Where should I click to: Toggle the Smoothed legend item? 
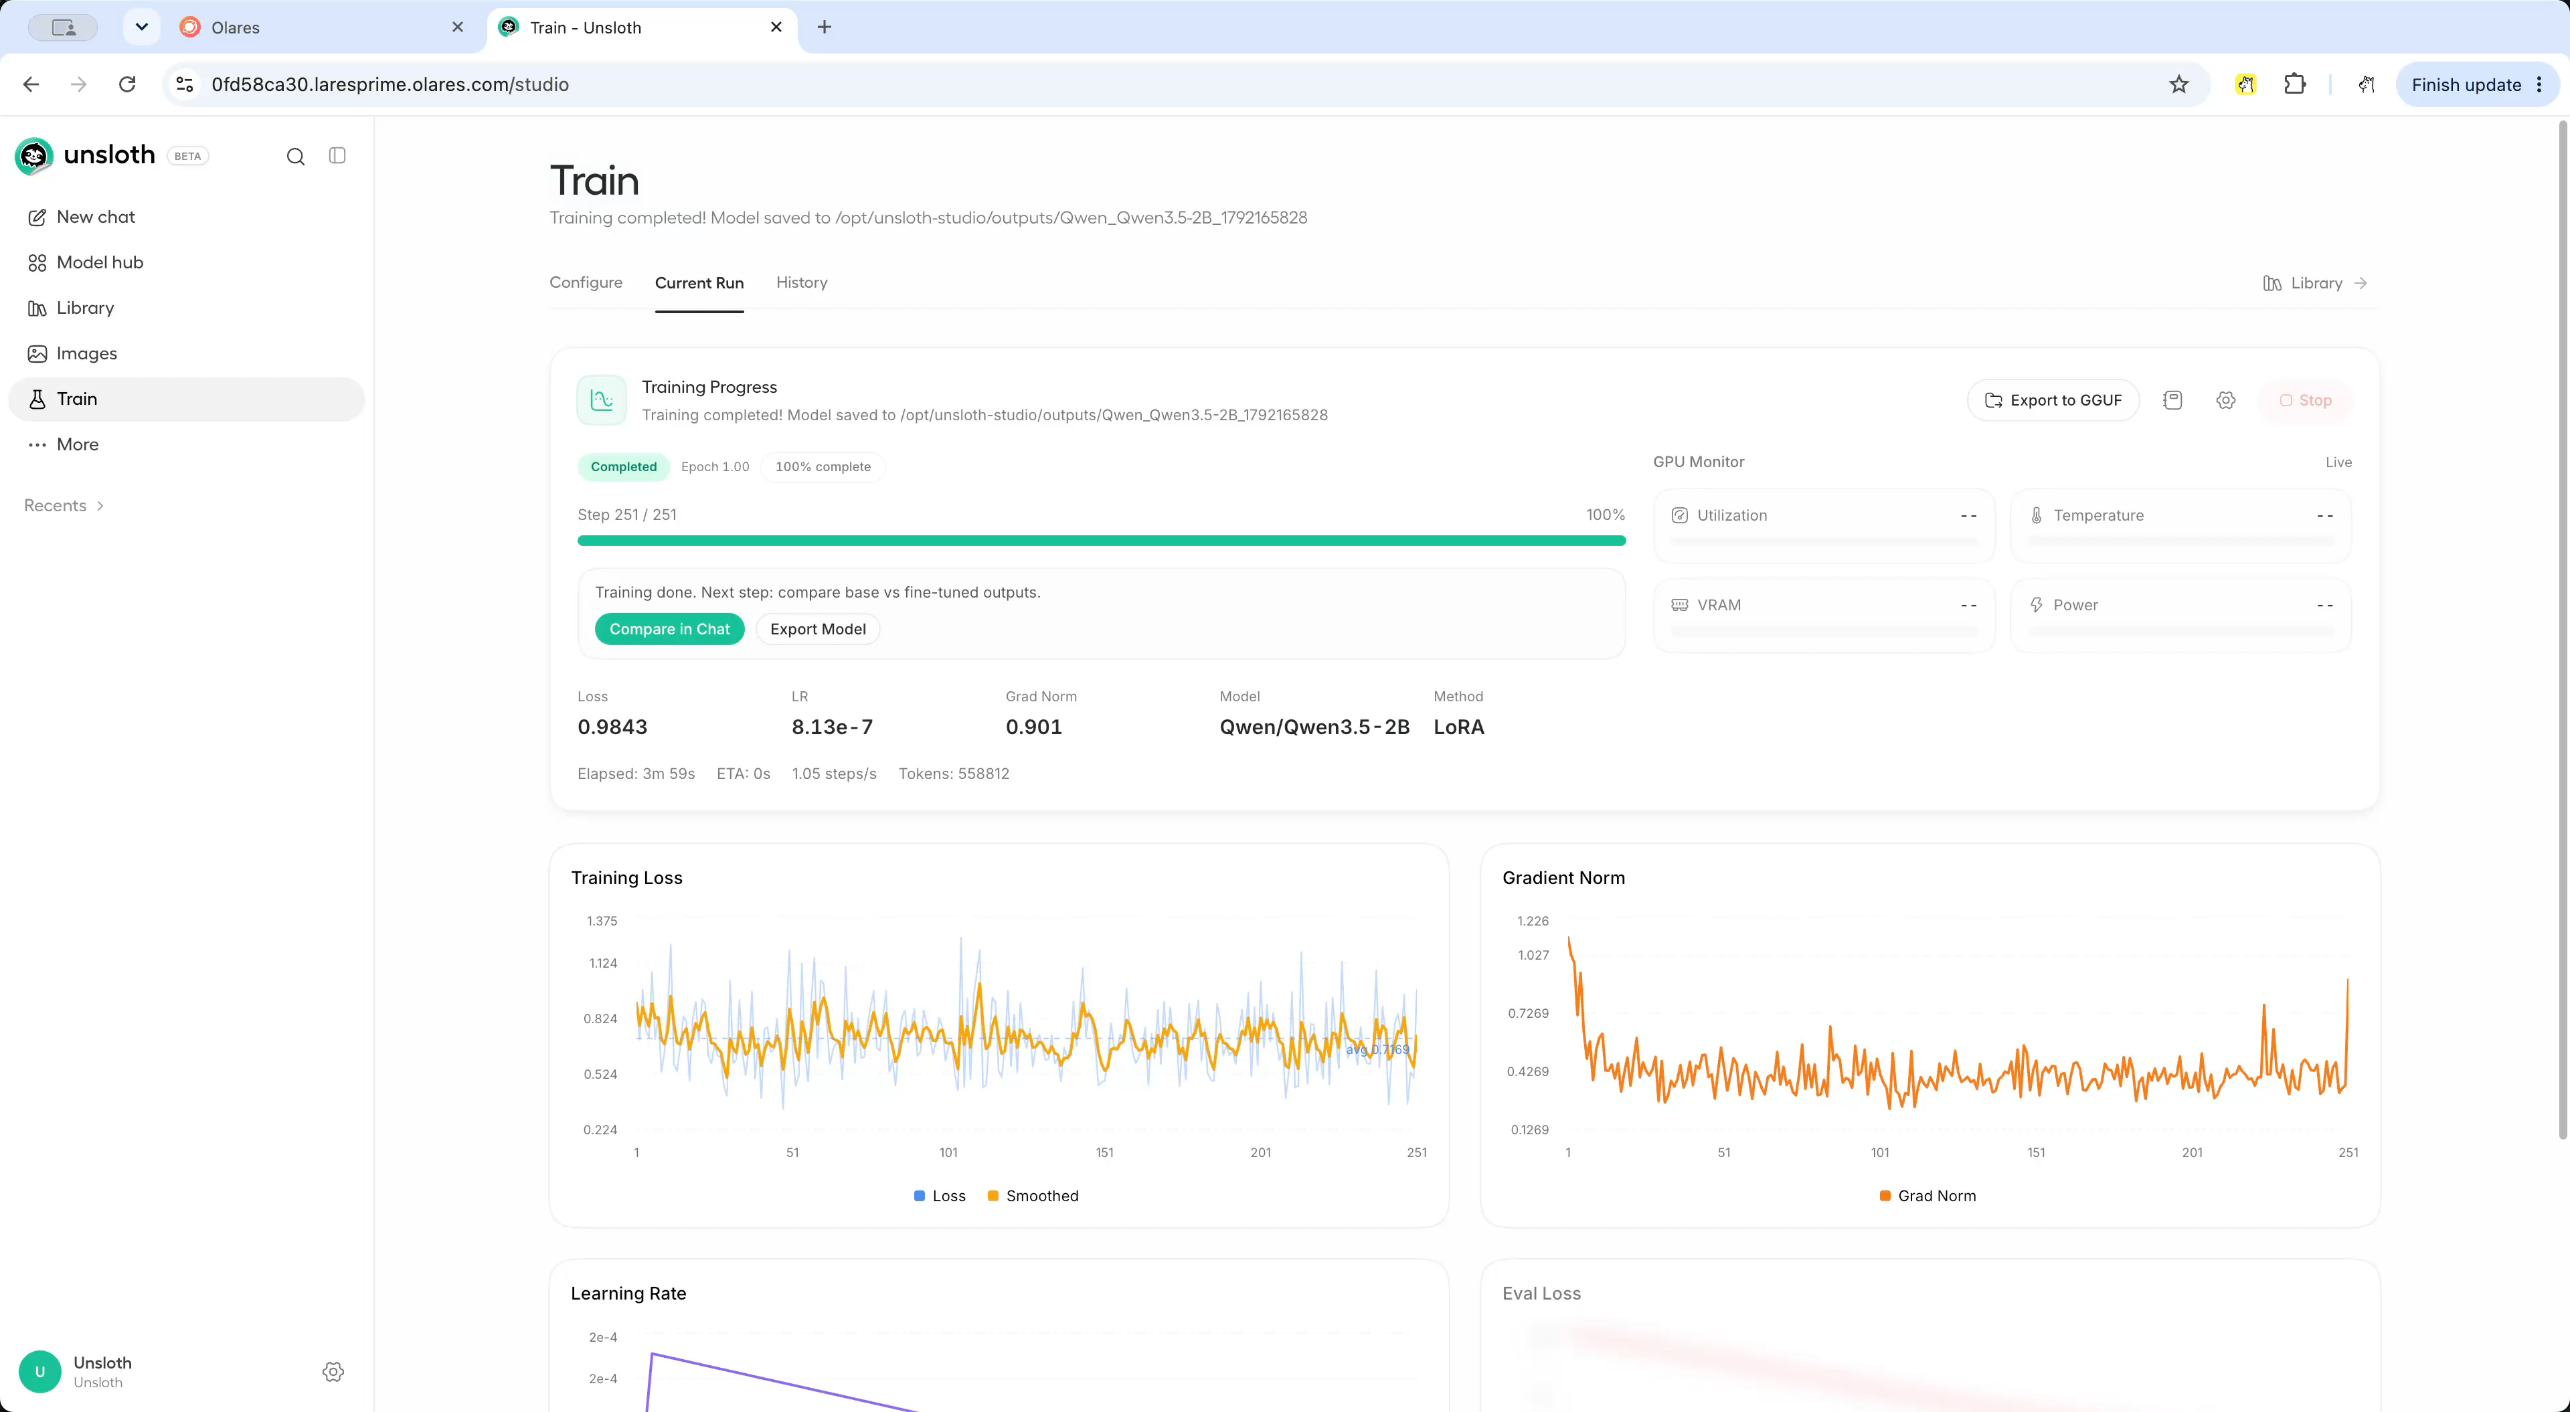(1033, 1197)
